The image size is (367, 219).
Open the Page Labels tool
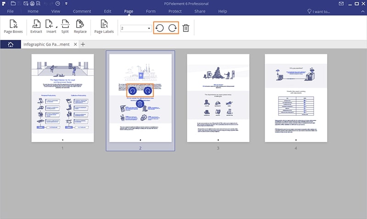point(104,25)
